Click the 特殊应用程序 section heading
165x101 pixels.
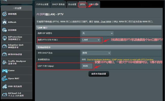tap(44, 47)
